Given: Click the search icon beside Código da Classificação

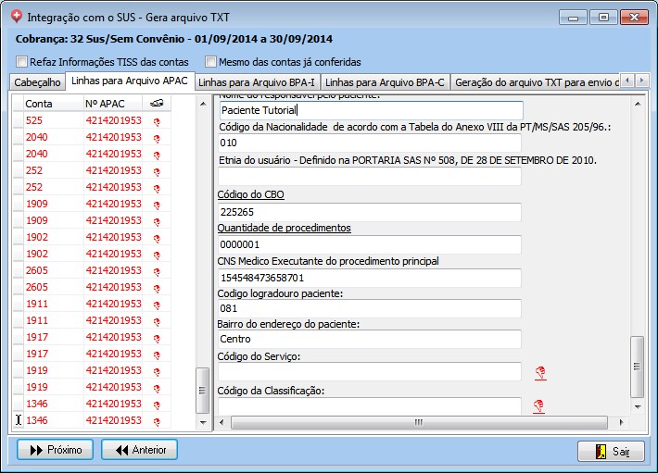Looking at the screenshot, I should click(x=538, y=405).
